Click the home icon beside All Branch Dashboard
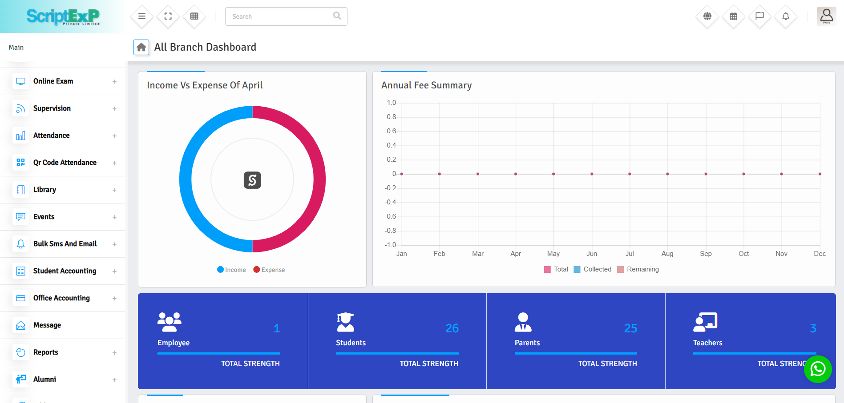The image size is (844, 403). [x=141, y=47]
